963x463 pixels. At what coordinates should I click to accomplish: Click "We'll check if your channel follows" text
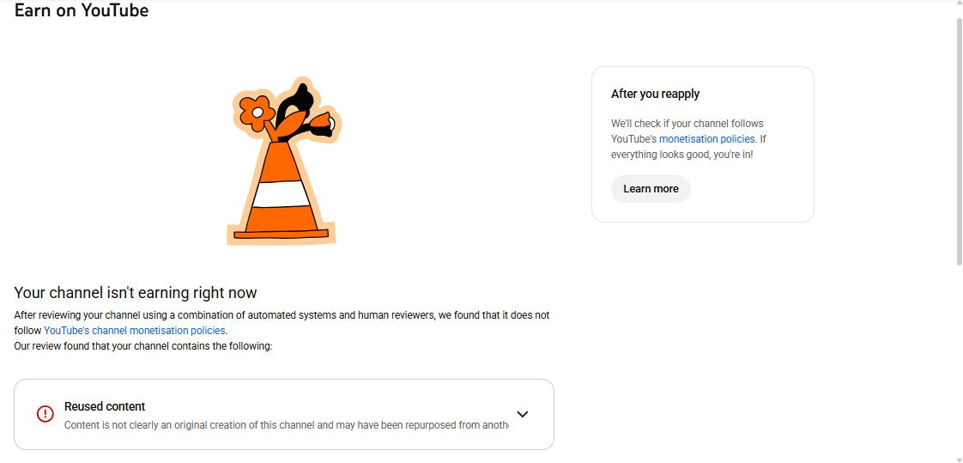pyautogui.click(x=687, y=124)
